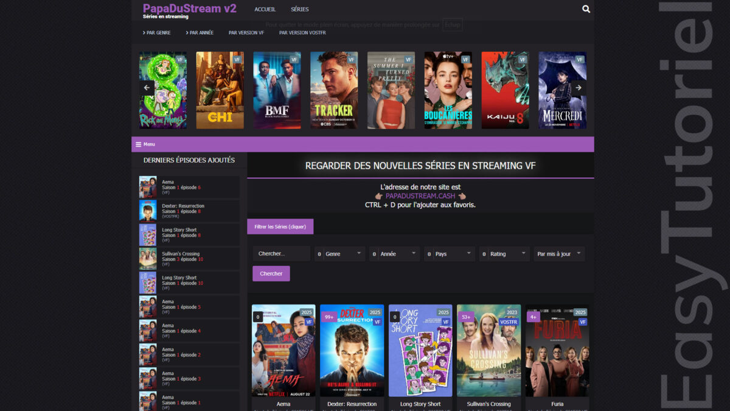Select PAR VERSION VF
This screenshot has width=730, height=411.
tap(246, 33)
